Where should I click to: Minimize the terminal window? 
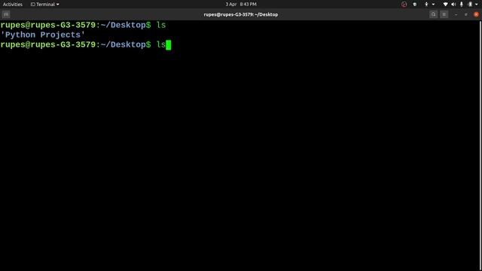[x=456, y=14]
